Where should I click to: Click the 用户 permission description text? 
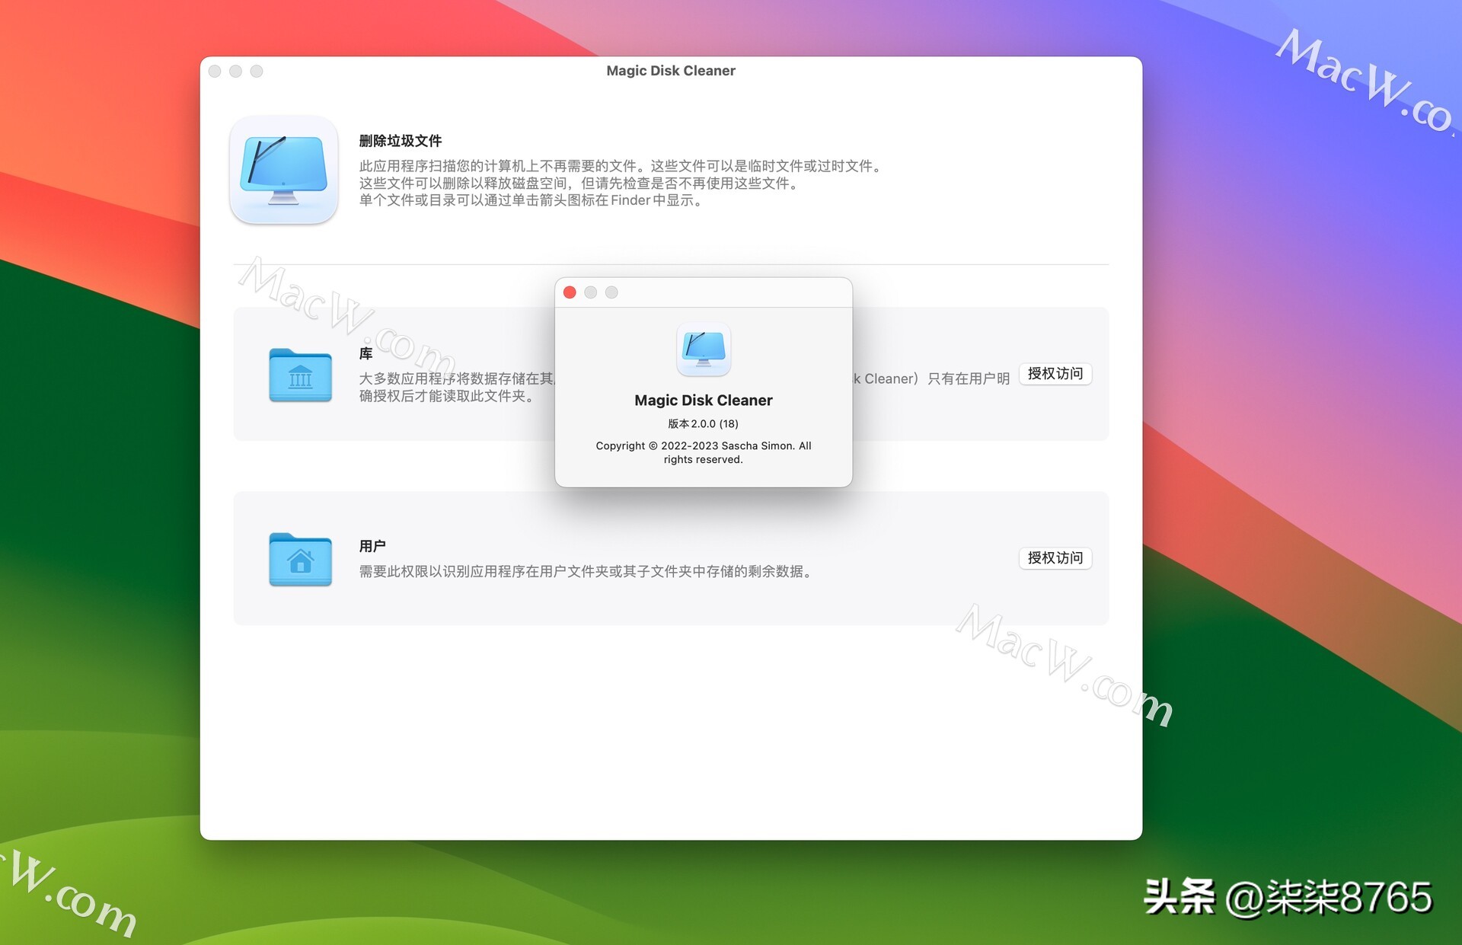tap(586, 571)
